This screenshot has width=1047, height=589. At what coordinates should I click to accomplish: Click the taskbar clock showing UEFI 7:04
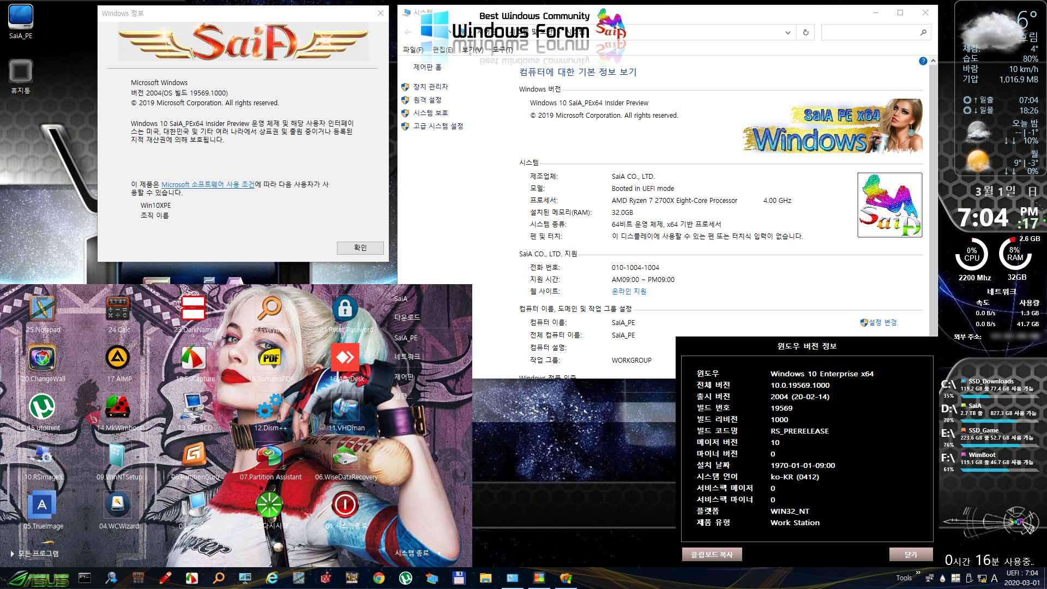coord(1022,578)
